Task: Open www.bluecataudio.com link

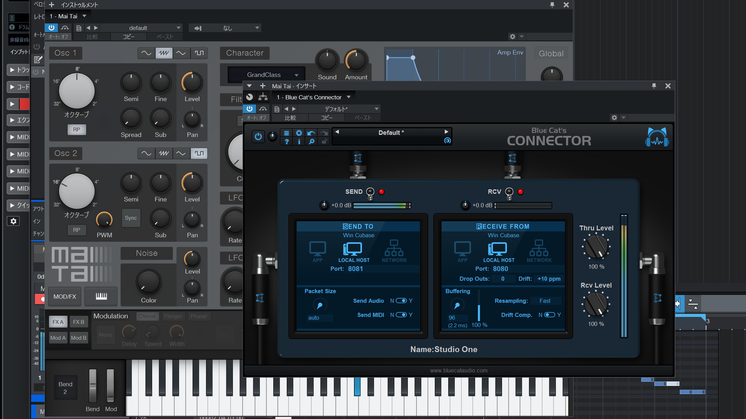Action: click(x=459, y=370)
